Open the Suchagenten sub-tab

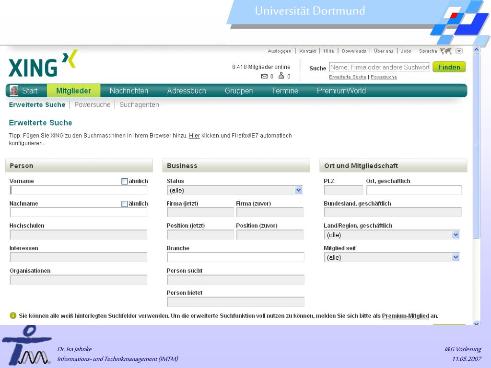[x=139, y=105]
